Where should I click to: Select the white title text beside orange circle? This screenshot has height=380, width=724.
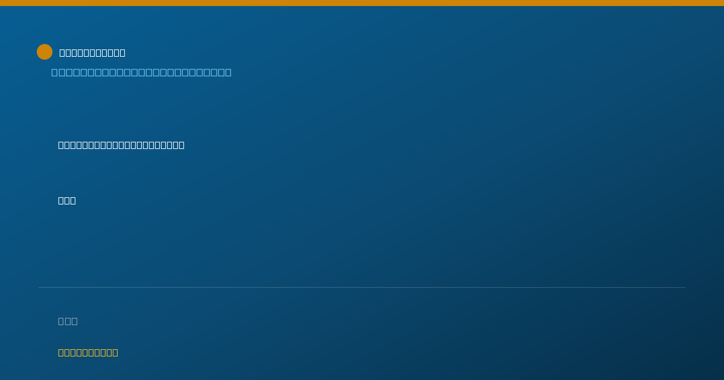[92, 52]
